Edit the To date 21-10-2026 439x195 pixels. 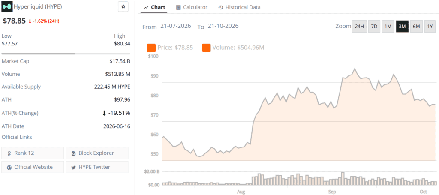point(223,26)
